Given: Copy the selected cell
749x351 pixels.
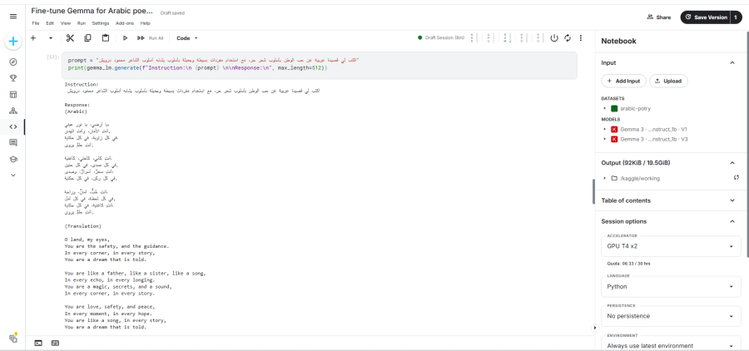Looking at the screenshot, I should [x=88, y=38].
